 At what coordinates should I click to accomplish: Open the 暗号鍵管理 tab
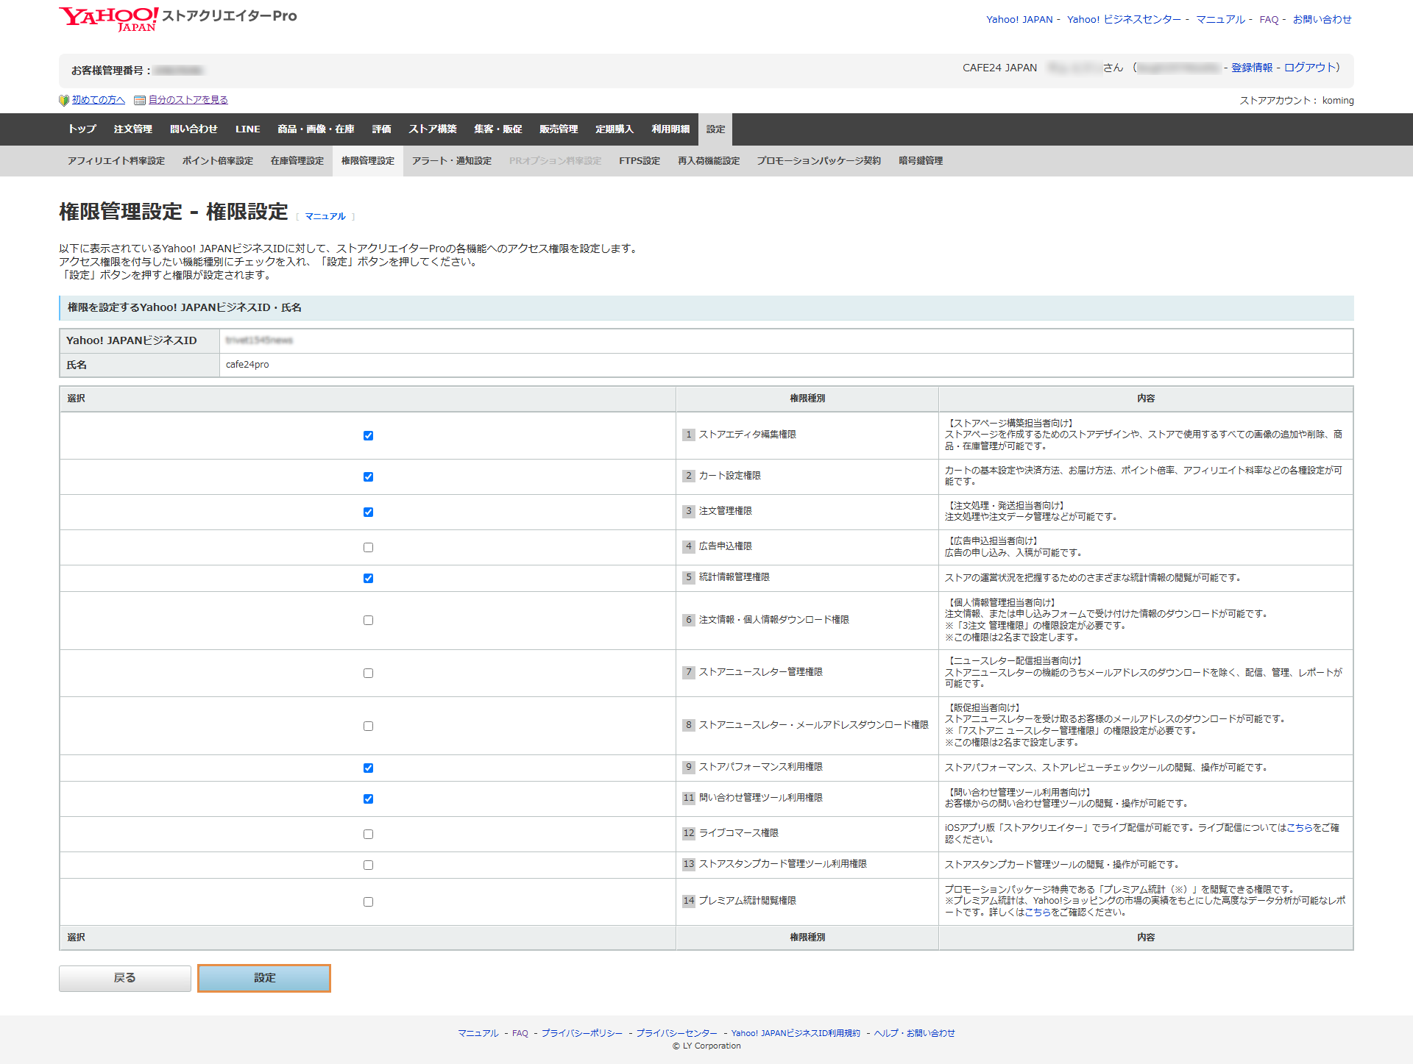920,160
